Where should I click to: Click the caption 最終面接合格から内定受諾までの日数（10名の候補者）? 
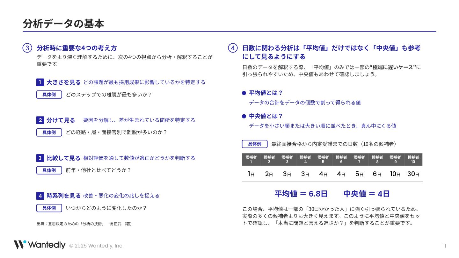pos(335,144)
